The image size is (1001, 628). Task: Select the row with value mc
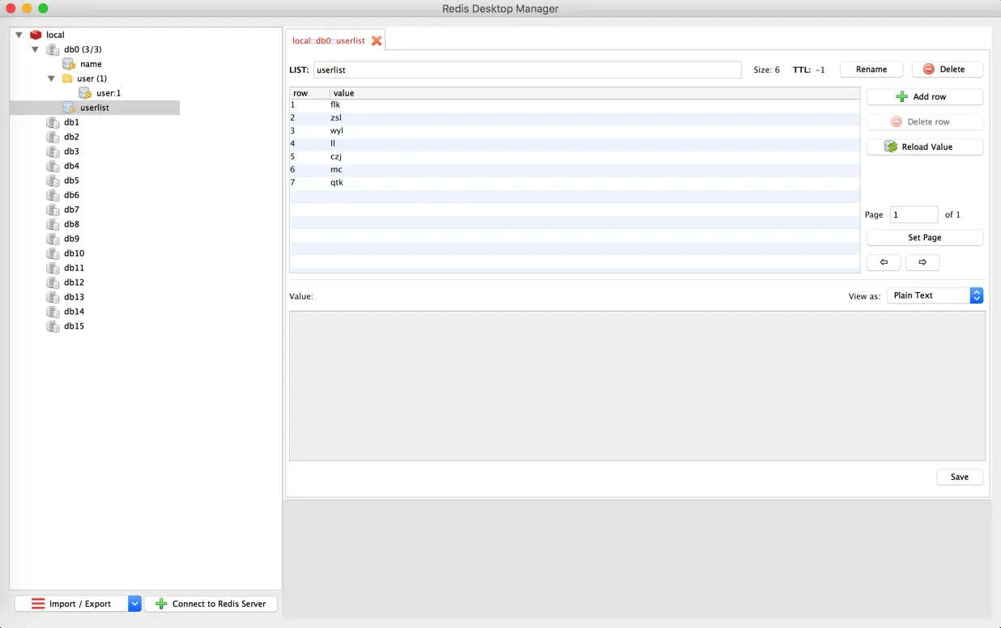pyautogui.click(x=574, y=169)
